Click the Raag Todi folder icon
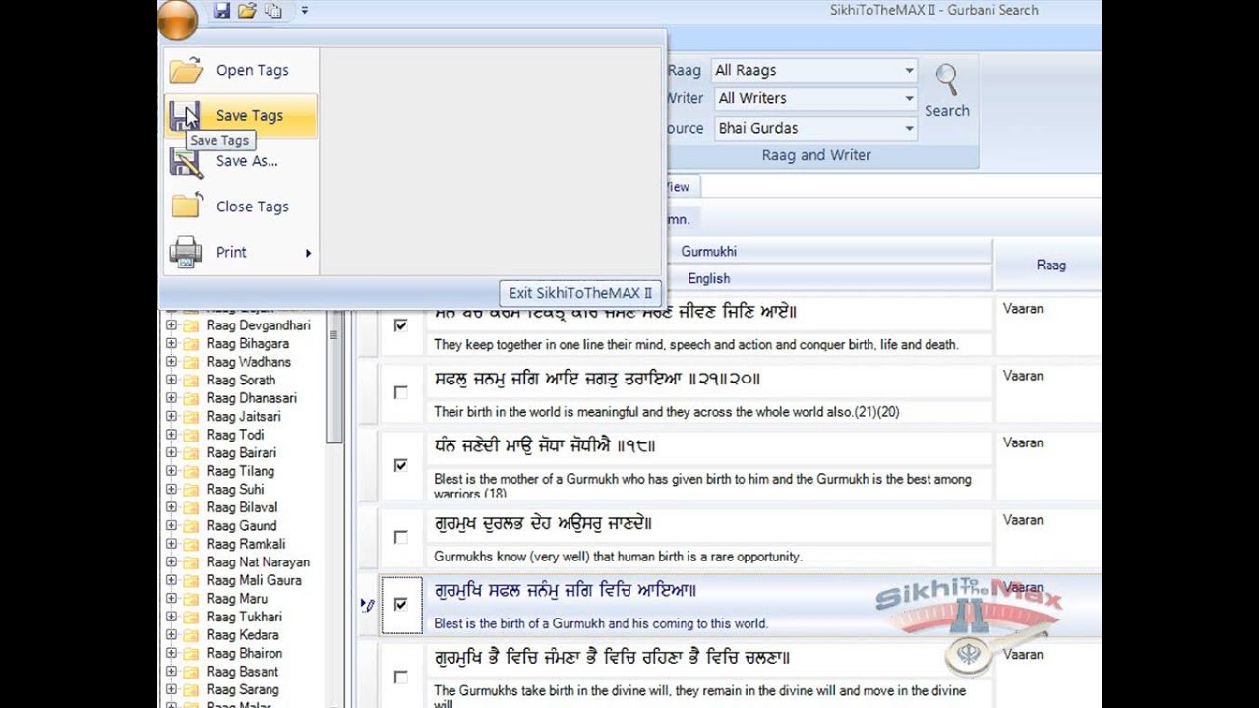This screenshot has width=1259, height=708. 191,435
